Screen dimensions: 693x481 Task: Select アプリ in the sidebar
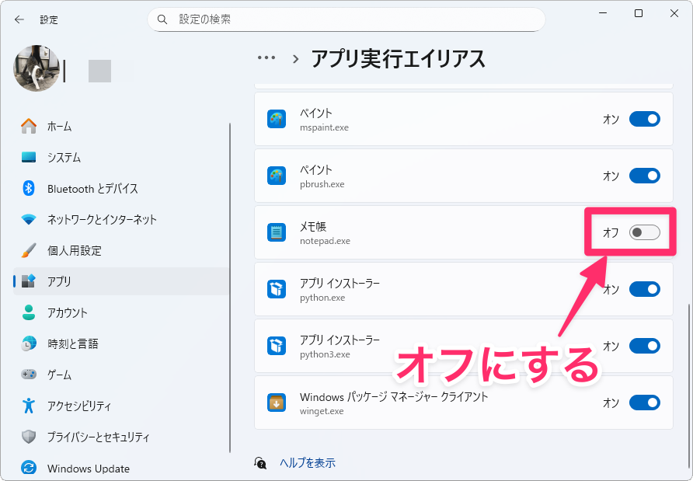pyautogui.click(x=121, y=281)
